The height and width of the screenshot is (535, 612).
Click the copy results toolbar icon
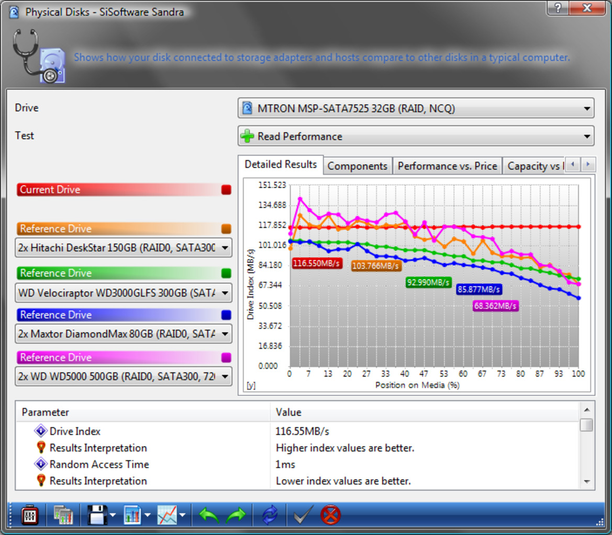click(x=63, y=516)
